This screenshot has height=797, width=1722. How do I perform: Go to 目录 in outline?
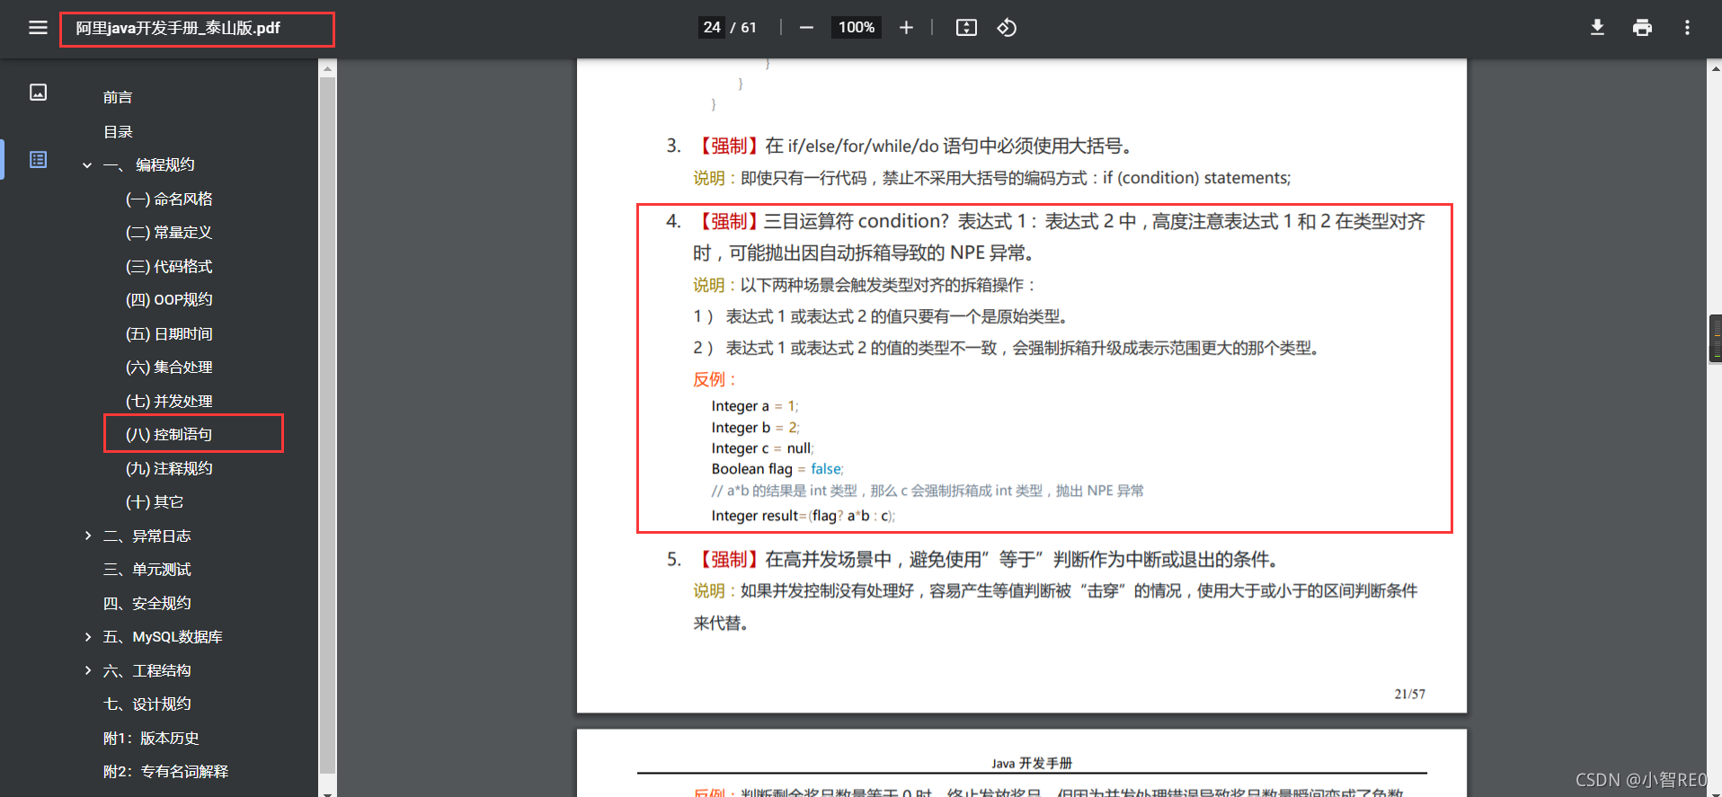pos(118,132)
